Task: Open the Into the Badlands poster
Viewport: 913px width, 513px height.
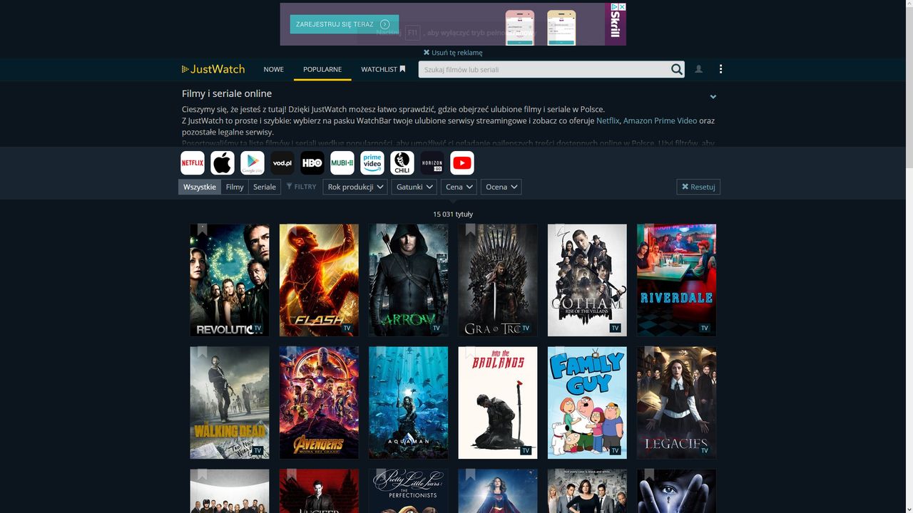Action: [498, 403]
